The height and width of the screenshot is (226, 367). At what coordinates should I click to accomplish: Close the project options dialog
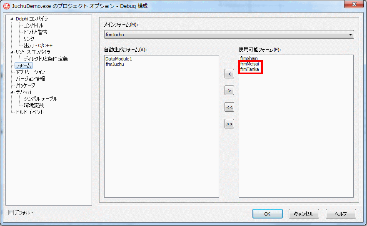pos(354,4)
